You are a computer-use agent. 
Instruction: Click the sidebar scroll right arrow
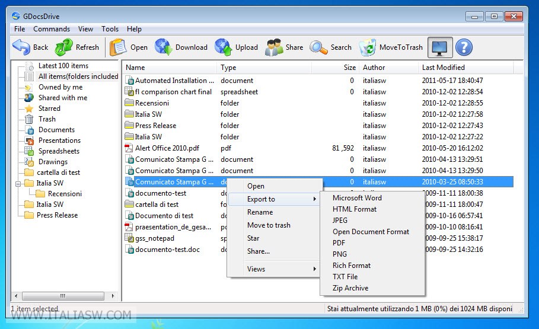(113, 296)
